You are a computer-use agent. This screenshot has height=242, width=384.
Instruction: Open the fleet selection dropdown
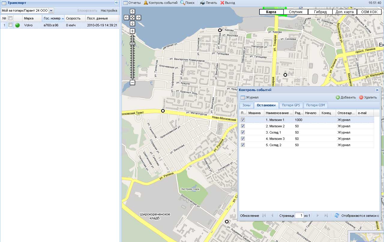(51, 10)
